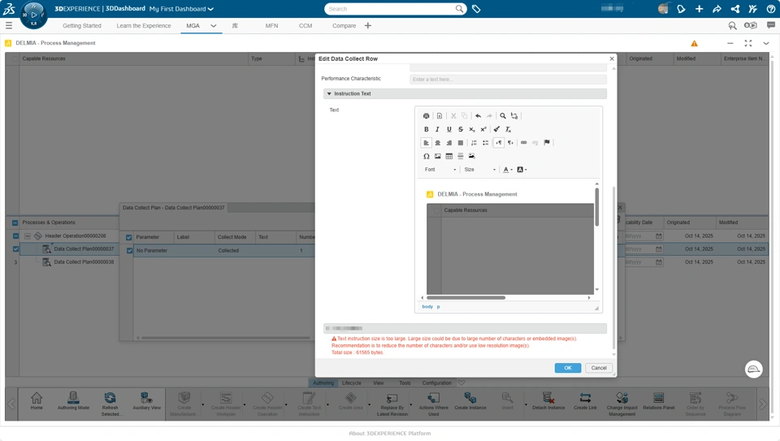Apply Bold formatting
The image size is (780, 441).
(427, 129)
